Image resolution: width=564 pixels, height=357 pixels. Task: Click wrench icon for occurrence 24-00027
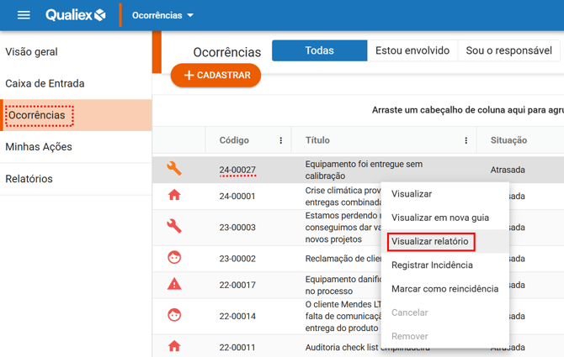pos(174,169)
